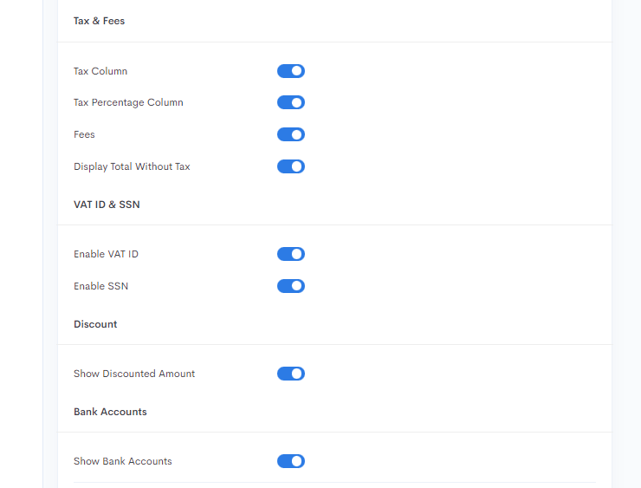
Task: Toggle the Tax Column switch
Action: tap(291, 71)
